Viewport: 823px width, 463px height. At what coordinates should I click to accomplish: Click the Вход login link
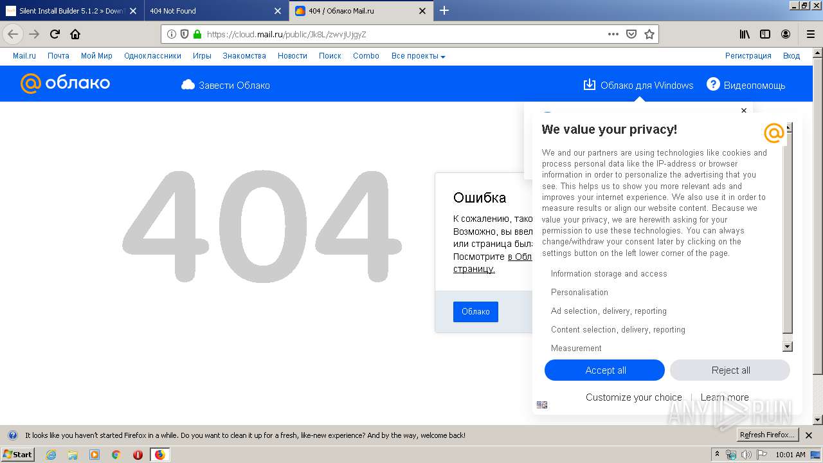pyautogui.click(x=791, y=56)
